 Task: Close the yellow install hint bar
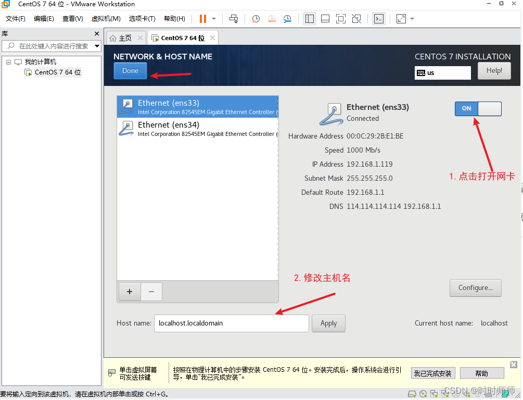(514, 364)
